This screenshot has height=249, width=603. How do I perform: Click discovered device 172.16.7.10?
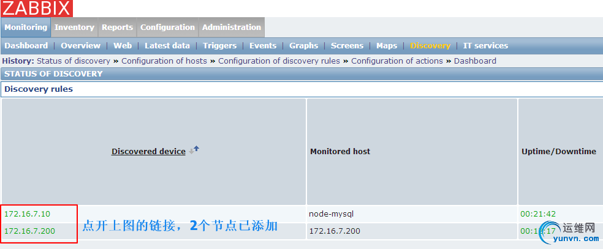(28, 214)
